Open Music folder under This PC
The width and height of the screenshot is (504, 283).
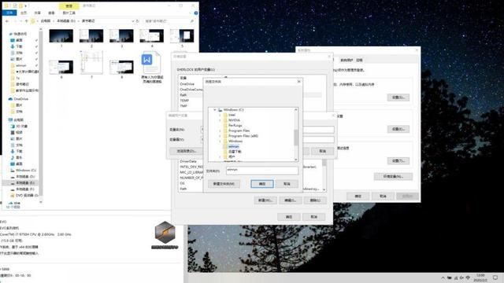[19, 157]
